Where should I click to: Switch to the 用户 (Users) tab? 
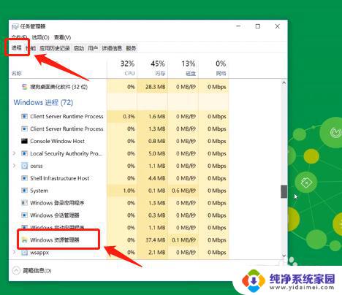pyautogui.click(x=93, y=48)
